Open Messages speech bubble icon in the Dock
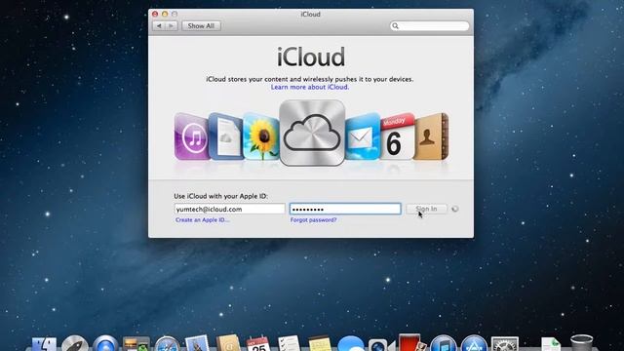The height and width of the screenshot is (351, 624). coord(351,344)
